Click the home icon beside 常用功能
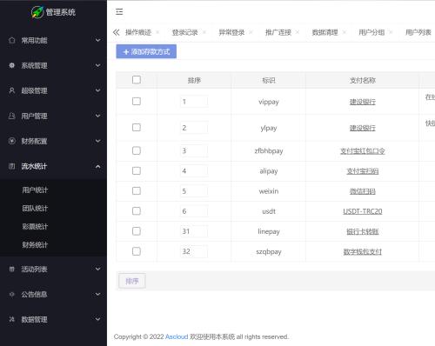Screen dimensions: 435x346 tap(12, 40)
